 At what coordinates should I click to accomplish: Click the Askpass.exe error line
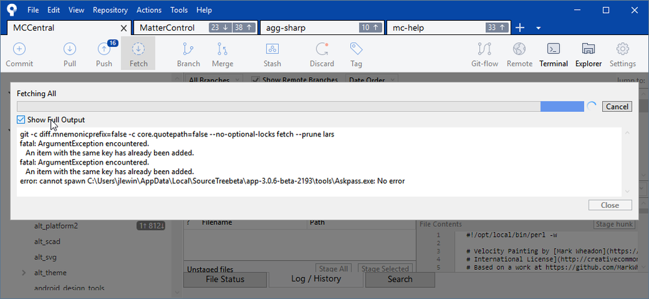click(212, 181)
